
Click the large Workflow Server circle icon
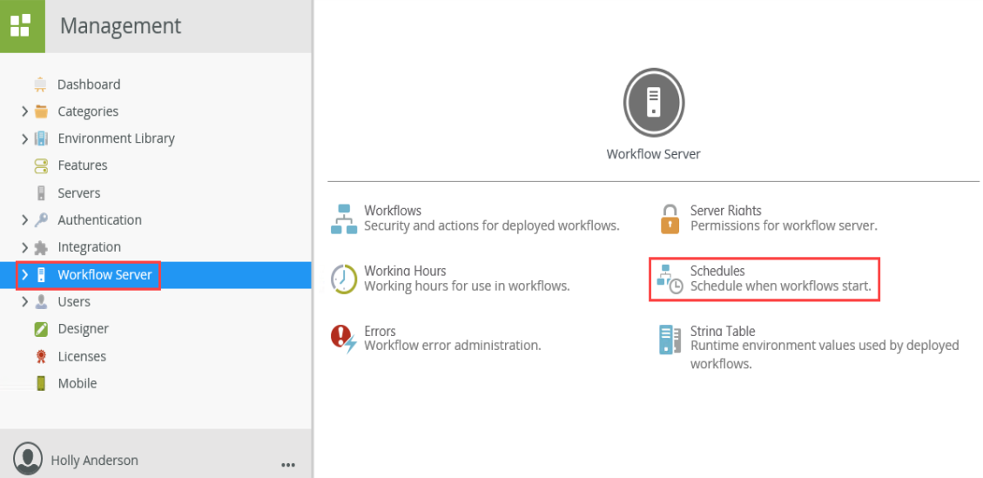pyautogui.click(x=653, y=103)
